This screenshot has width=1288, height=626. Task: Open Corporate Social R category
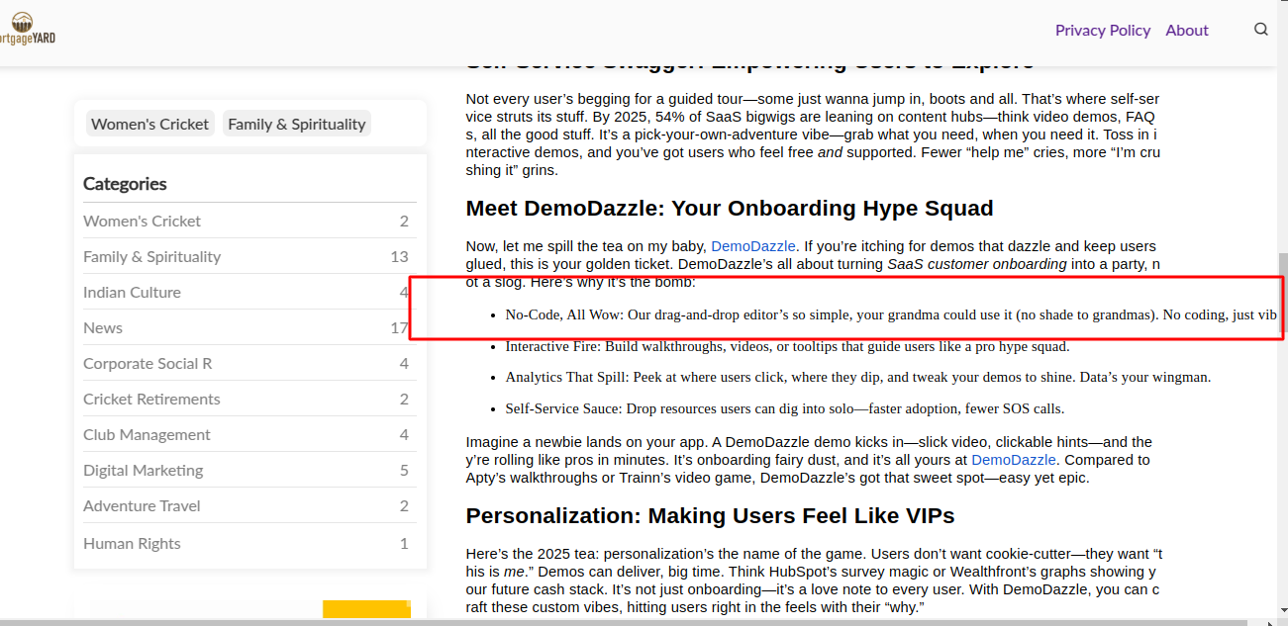[x=148, y=363]
